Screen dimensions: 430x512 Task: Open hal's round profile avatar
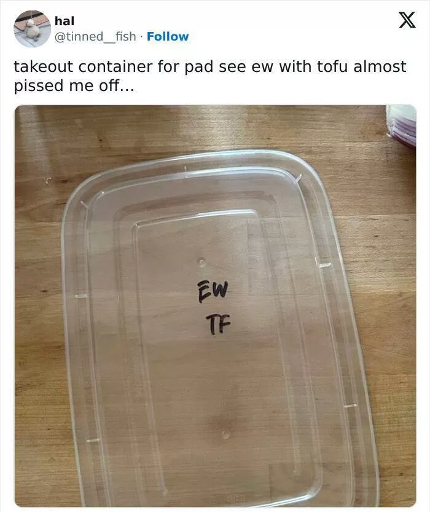pyautogui.click(x=32, y=29)
